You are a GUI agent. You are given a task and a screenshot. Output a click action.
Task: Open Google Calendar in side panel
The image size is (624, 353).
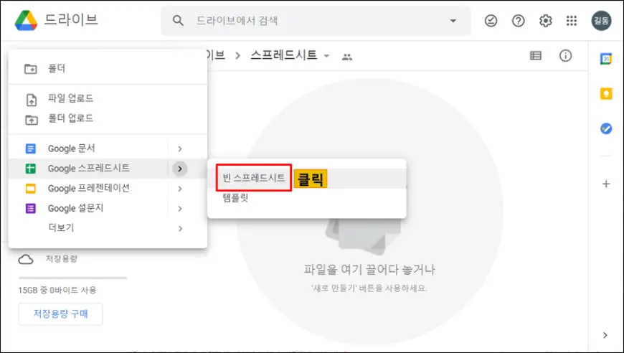(x=606, y=59)
